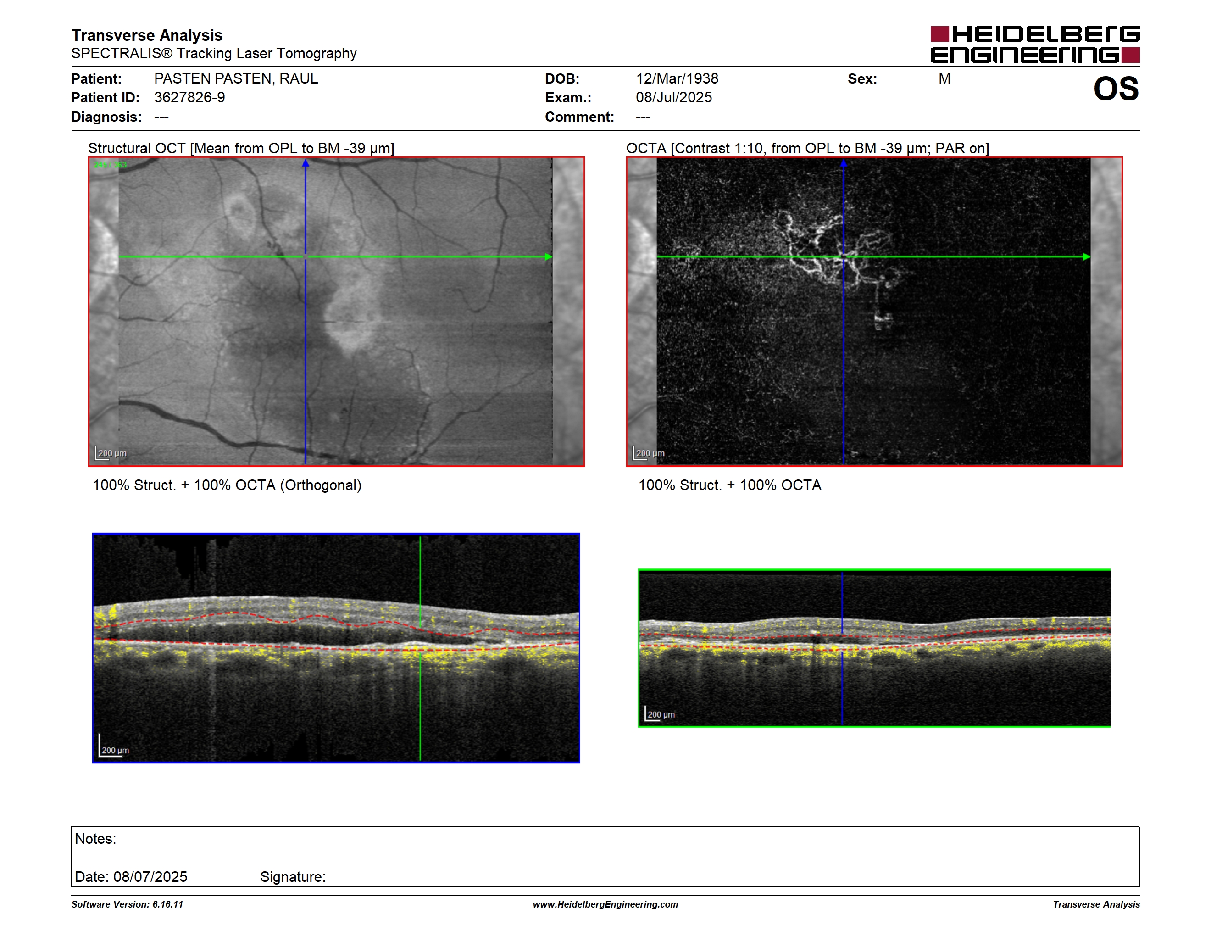Click the blue arrowhead atop Structural OCT image

(x=306, y=163)
